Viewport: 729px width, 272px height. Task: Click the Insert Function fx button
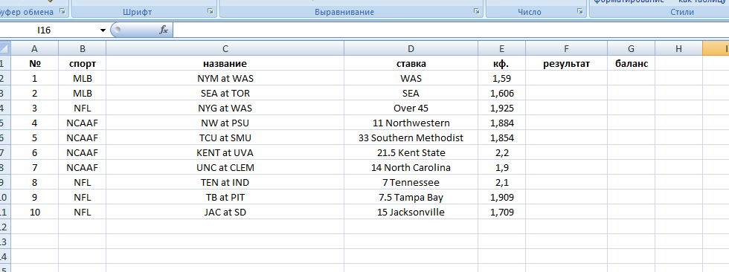coord(164,30)
